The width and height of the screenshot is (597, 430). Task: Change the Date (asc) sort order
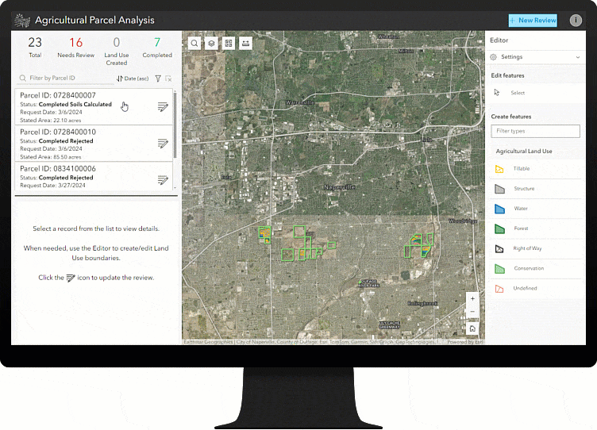(133, 79)
